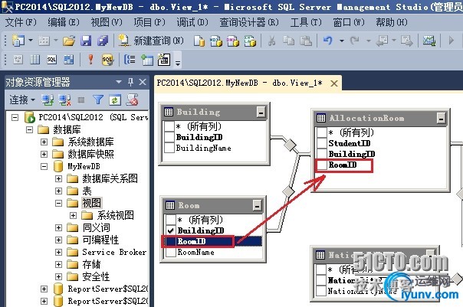Expand the 系统视图 folder

73,216
